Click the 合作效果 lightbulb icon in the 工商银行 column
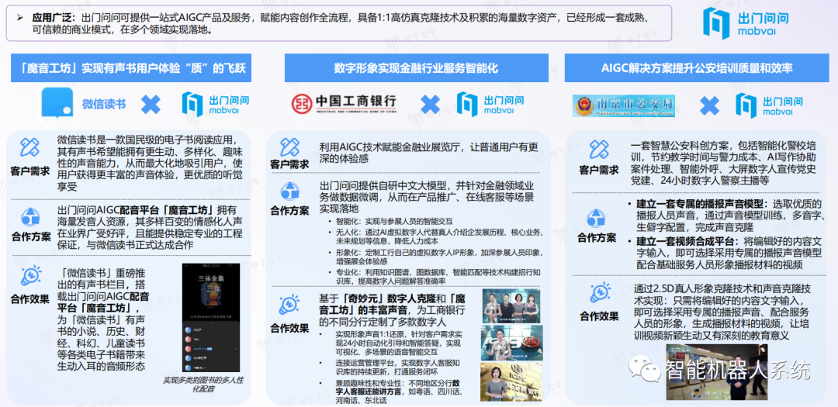The height and width of the screenshot is (407, 838). [289, 305]
